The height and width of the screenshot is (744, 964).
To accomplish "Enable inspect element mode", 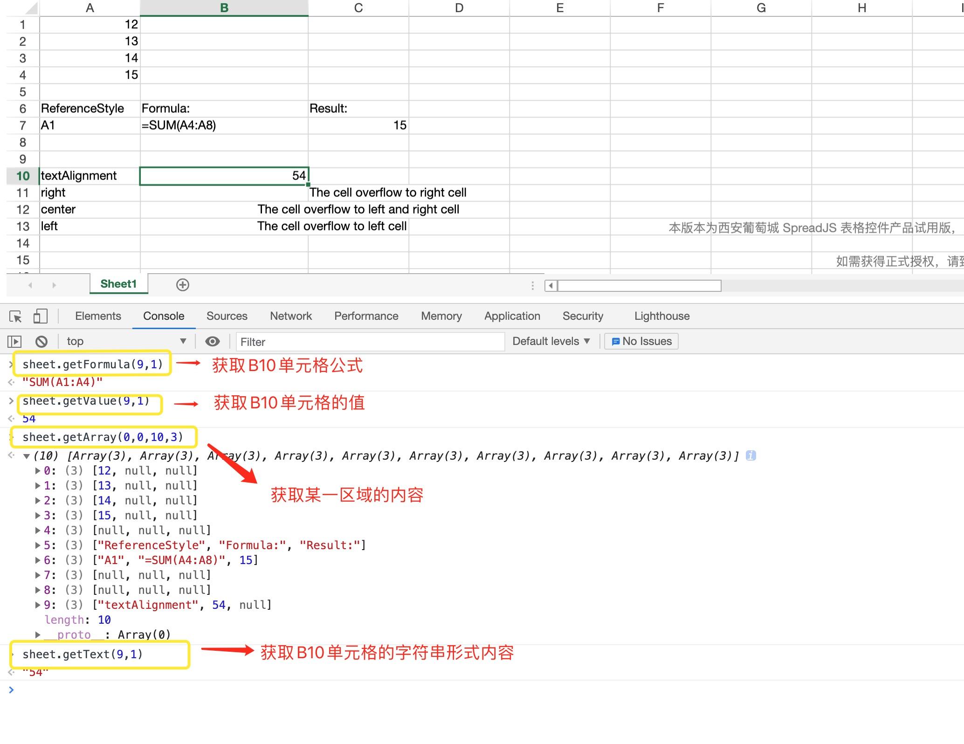I will 14,316.
